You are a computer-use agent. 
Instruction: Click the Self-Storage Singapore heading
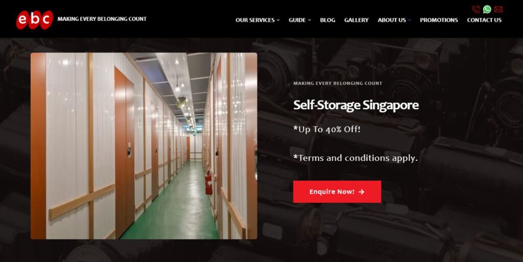[356, 105]
